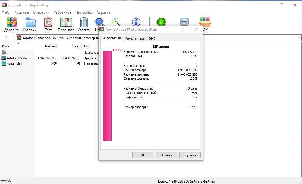Maximize the main WinRAR window
The image size is (302, 184).
pyautogui.click(x=282, y=5)
